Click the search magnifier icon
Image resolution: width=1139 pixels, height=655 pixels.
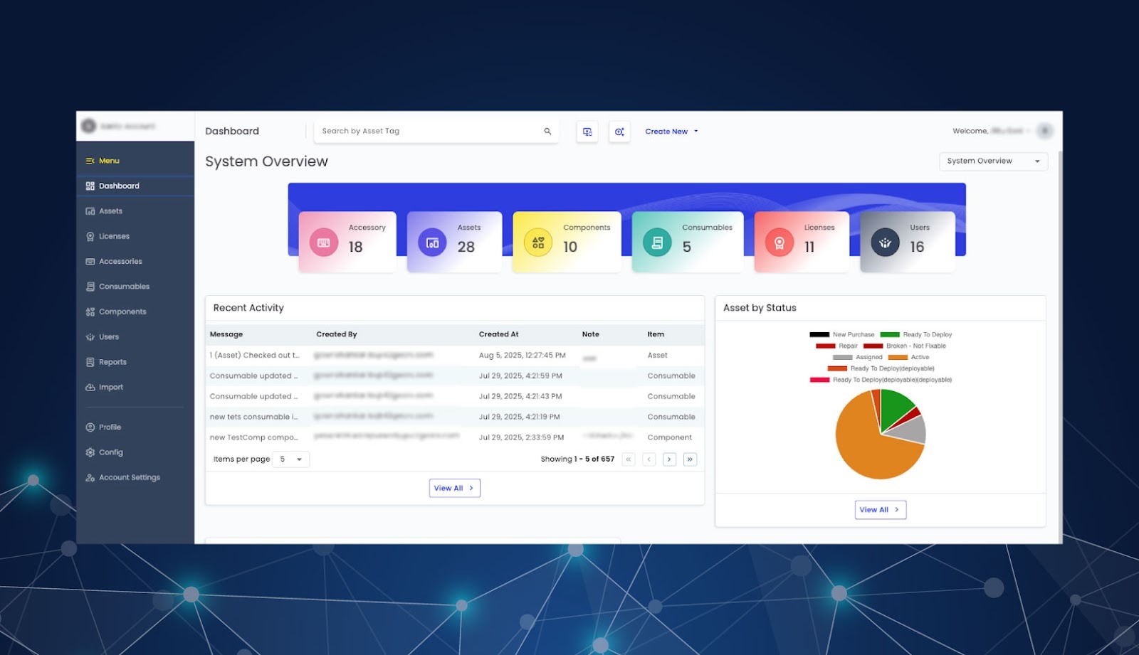pyautogui.click(x=547, y=132)
